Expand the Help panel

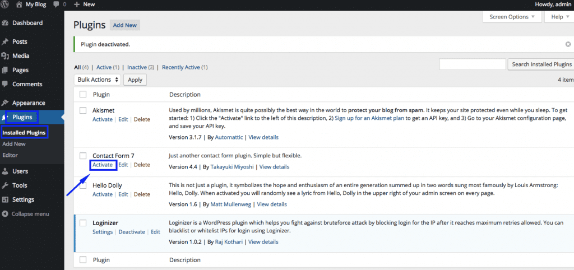tap(559, 17)
